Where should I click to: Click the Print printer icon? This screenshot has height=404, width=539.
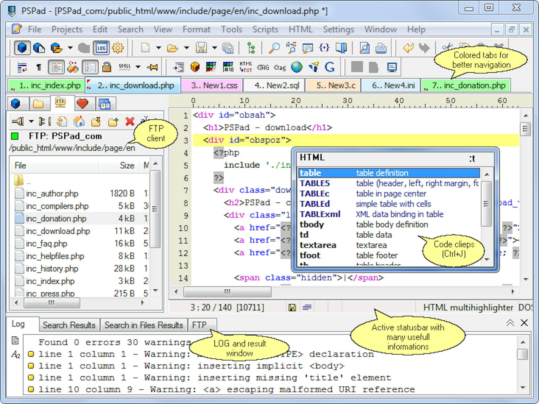point(381,48)
